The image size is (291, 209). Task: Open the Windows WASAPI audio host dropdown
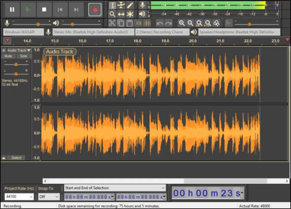click(x=23, y=32)
